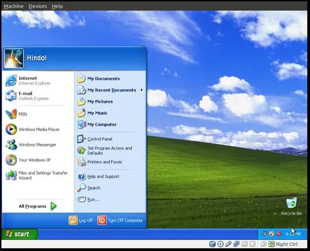310x251 pixels.
Task: Click the Right Ctrl host key label
Action: (287, 244)
